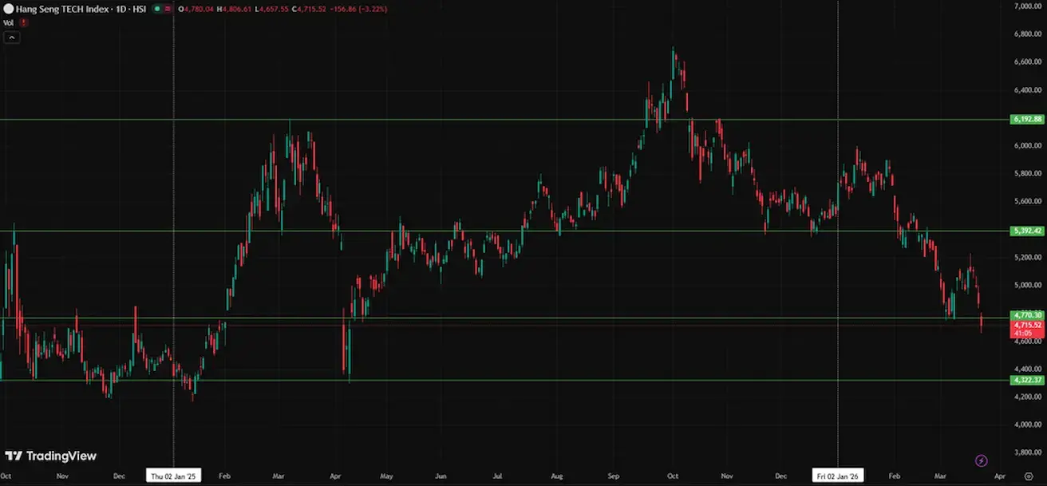The image size is (1047, 486).
Task: Select the 4,322.37 horizontal line price label
Action: click(1028, 380)
